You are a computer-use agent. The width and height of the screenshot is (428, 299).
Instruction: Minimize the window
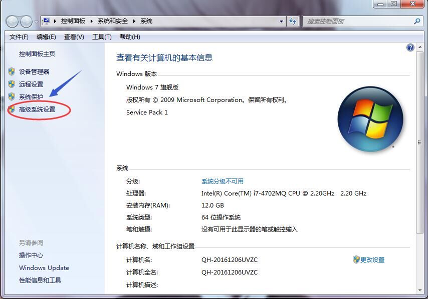click(380, 4)
